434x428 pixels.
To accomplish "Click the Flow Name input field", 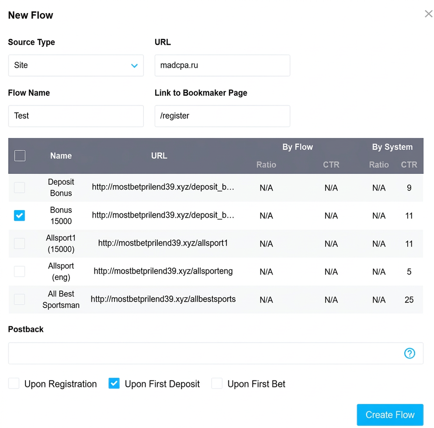I will coord(76,116).
